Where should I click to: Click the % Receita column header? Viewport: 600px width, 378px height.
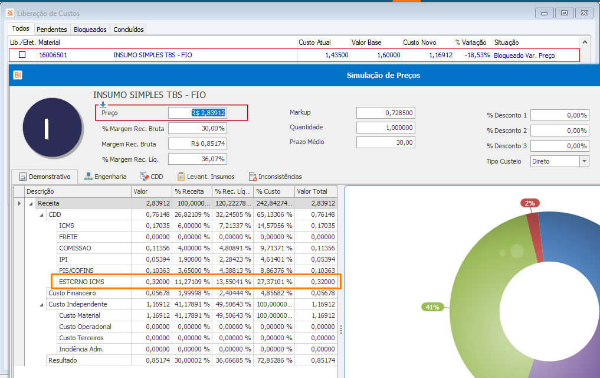pos(193,191)
